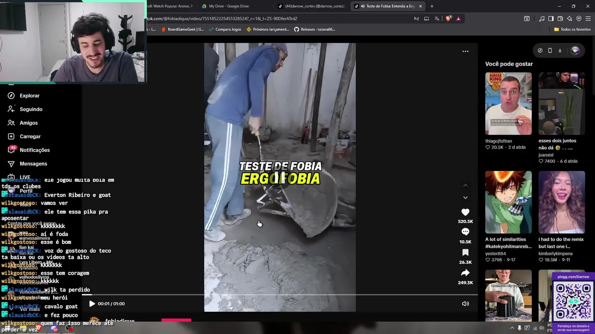Open the three-dot video options menu
The width and height of the screenshot is (595, 334).
pyautogui.click(x=465, y=51)
